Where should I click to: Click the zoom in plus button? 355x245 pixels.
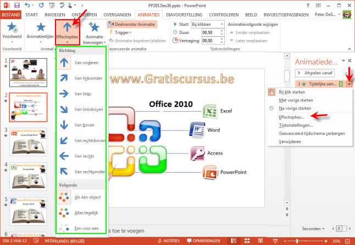[x=326, y=241]
